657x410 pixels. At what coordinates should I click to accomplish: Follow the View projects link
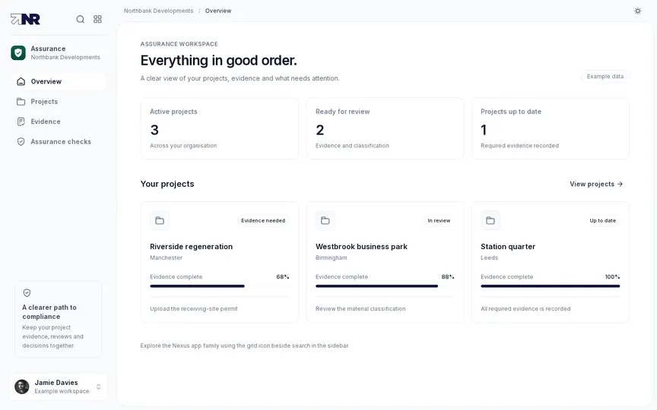click(x=596, y=184)
